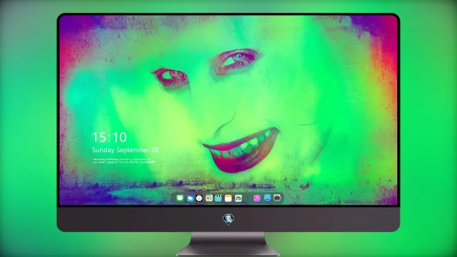The image size is (457, 257).
Task: Select the Sunday September 28 date text
Action: 126,150
